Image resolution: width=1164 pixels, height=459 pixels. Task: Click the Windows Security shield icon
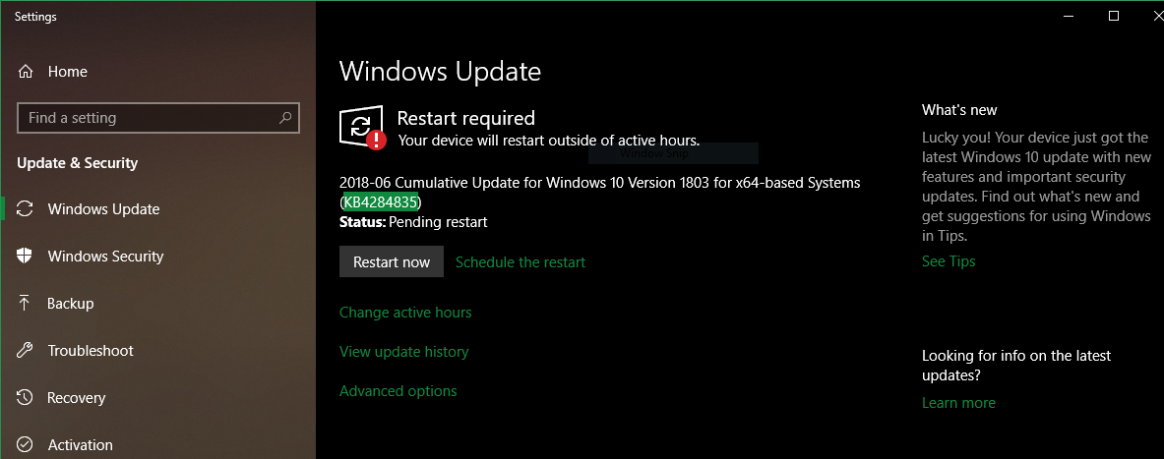tap(25, 256)
